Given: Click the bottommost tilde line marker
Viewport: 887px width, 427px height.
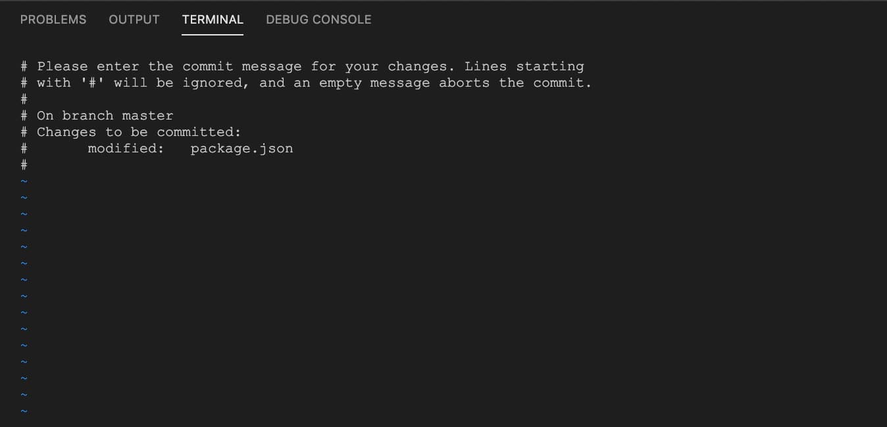Looking at the screenshot, I should pyautogui.click(x=24, y=411).
